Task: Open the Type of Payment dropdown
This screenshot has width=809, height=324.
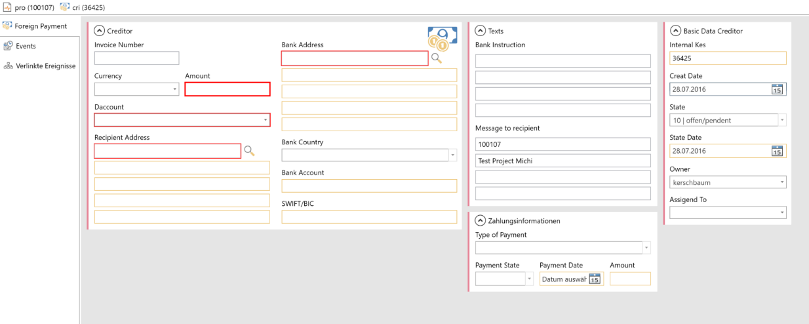Action: click(x=646, y=248)
